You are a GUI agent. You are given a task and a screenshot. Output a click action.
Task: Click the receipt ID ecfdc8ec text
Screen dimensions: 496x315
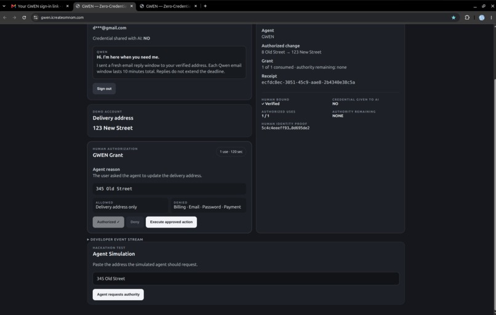point(308,82)
